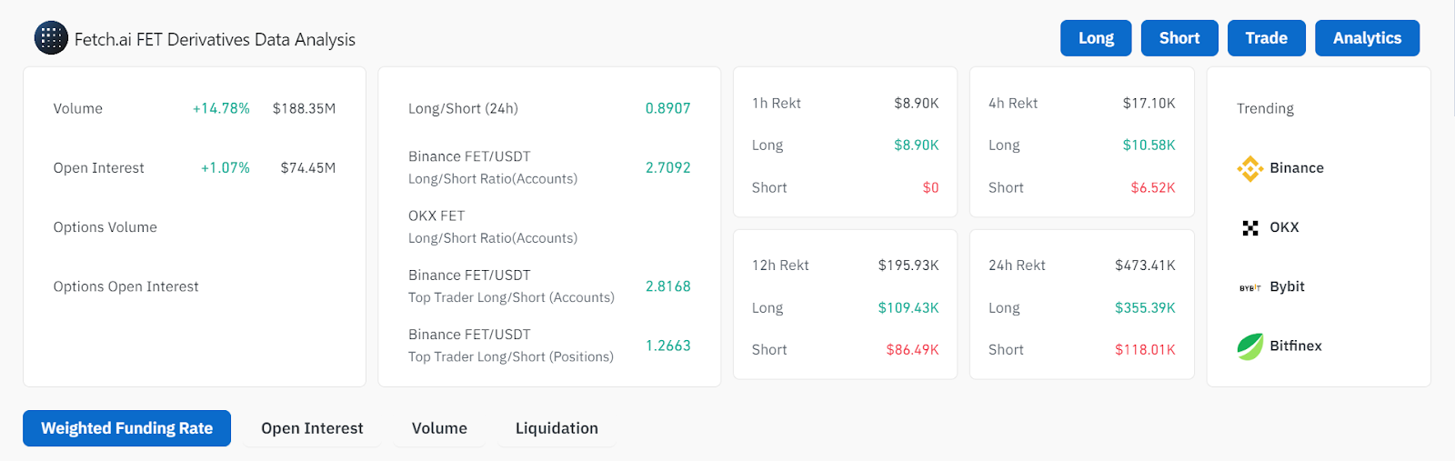Viewport: 1455px width, 461px height.
Task: Click the Volume change percentage +14.78%
Action: click(221, 108)
